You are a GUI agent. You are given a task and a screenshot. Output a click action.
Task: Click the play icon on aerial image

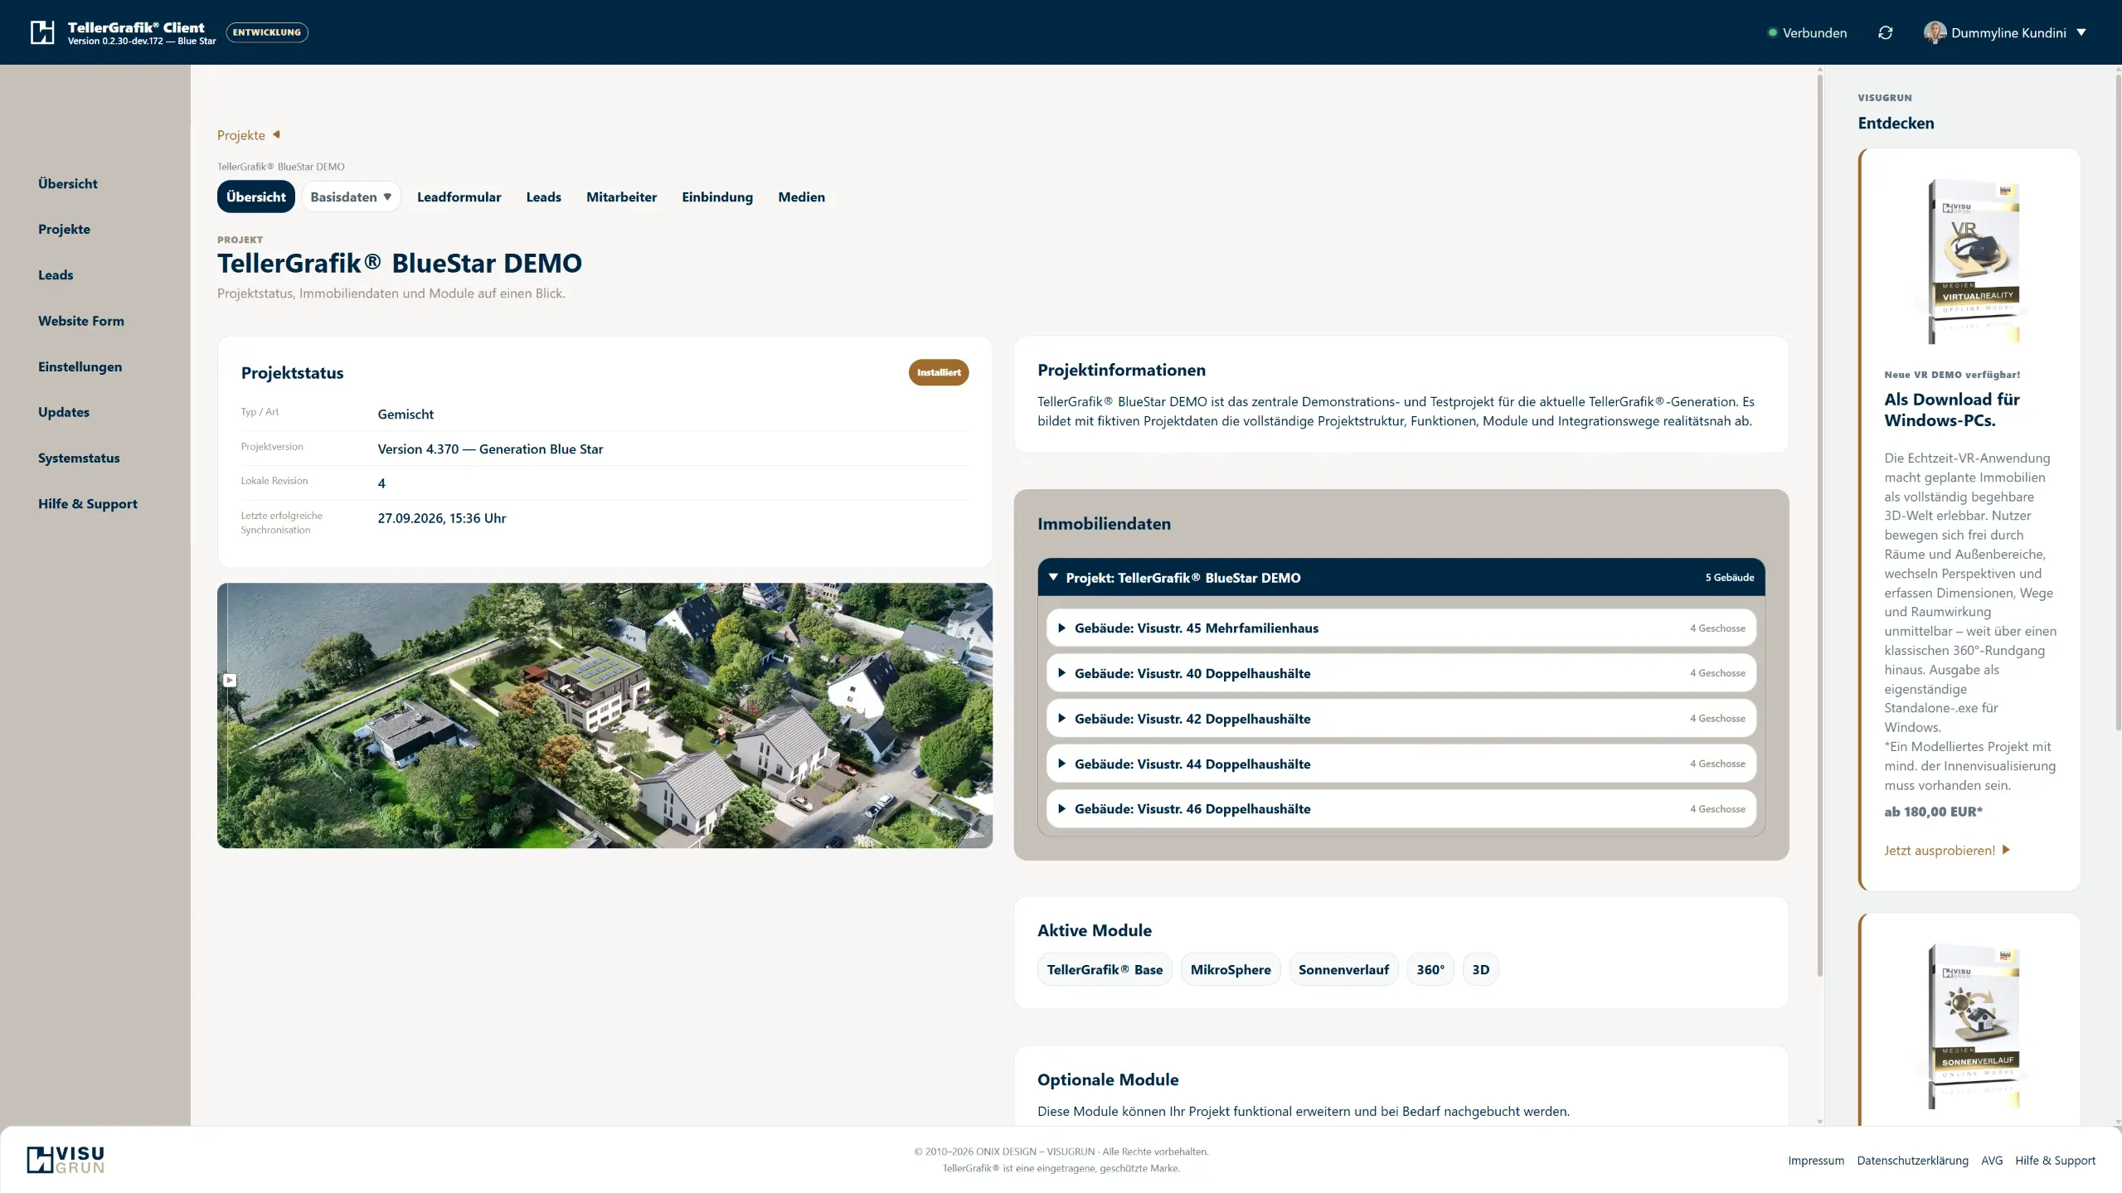230,680
